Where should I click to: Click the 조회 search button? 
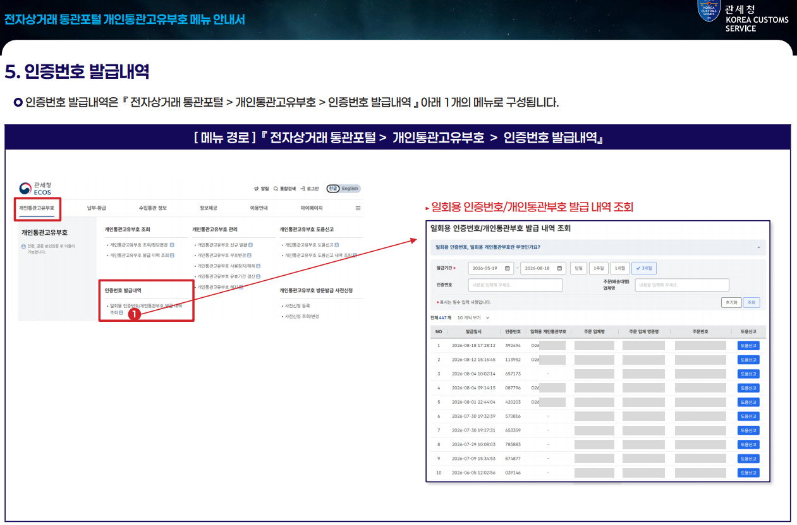[751, 302]
